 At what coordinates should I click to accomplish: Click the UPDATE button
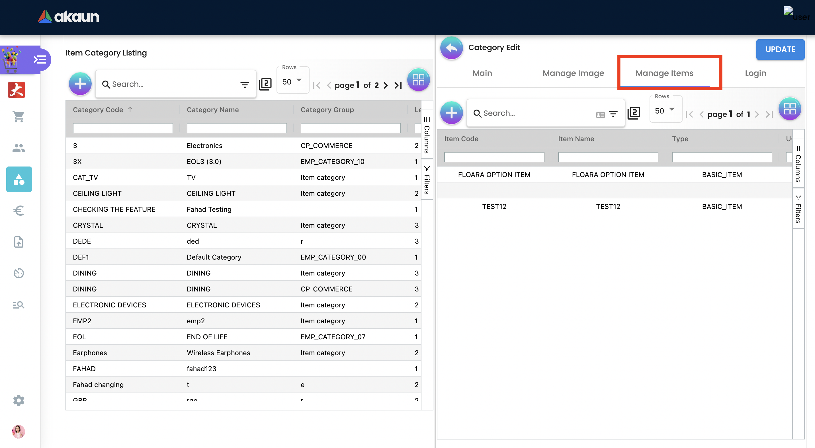(x=780, y=49)
